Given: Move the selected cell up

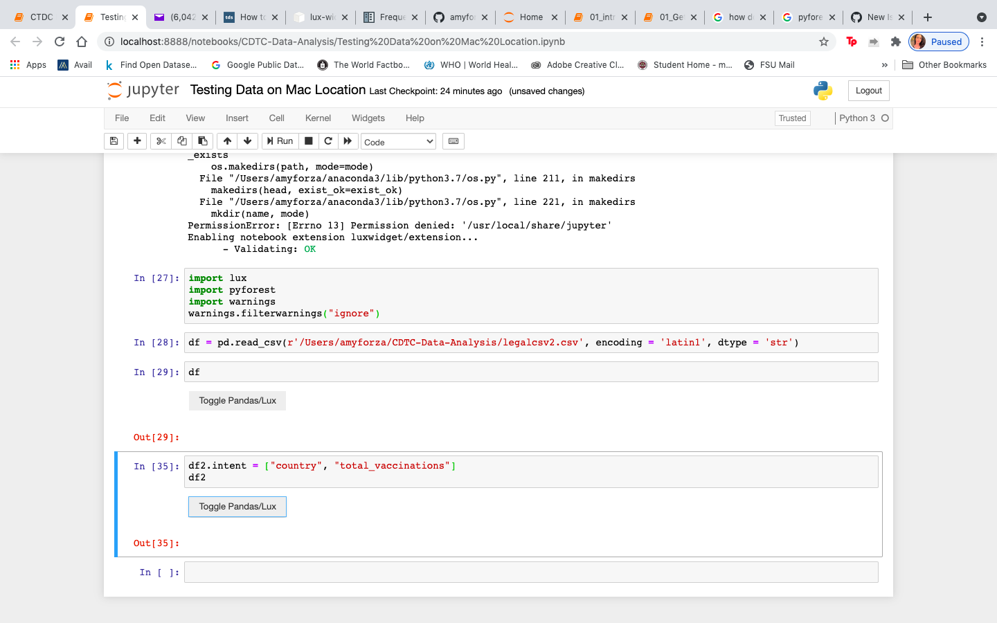Looking at the screenshot, I should click(227, 141).
